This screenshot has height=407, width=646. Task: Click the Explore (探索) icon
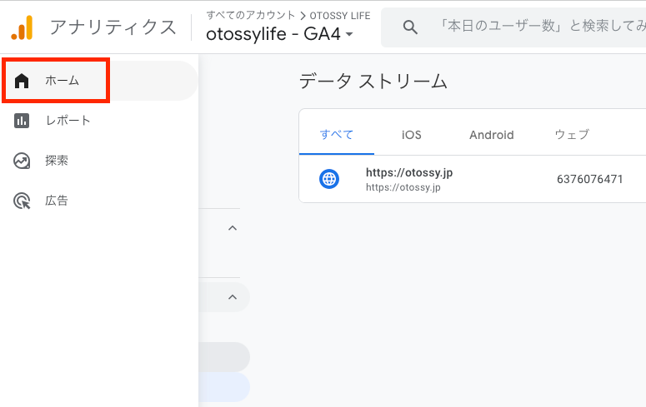coord(23,161)
